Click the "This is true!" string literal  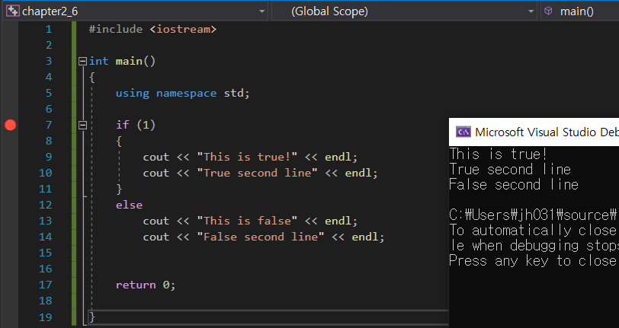click(x=247, y=157)
